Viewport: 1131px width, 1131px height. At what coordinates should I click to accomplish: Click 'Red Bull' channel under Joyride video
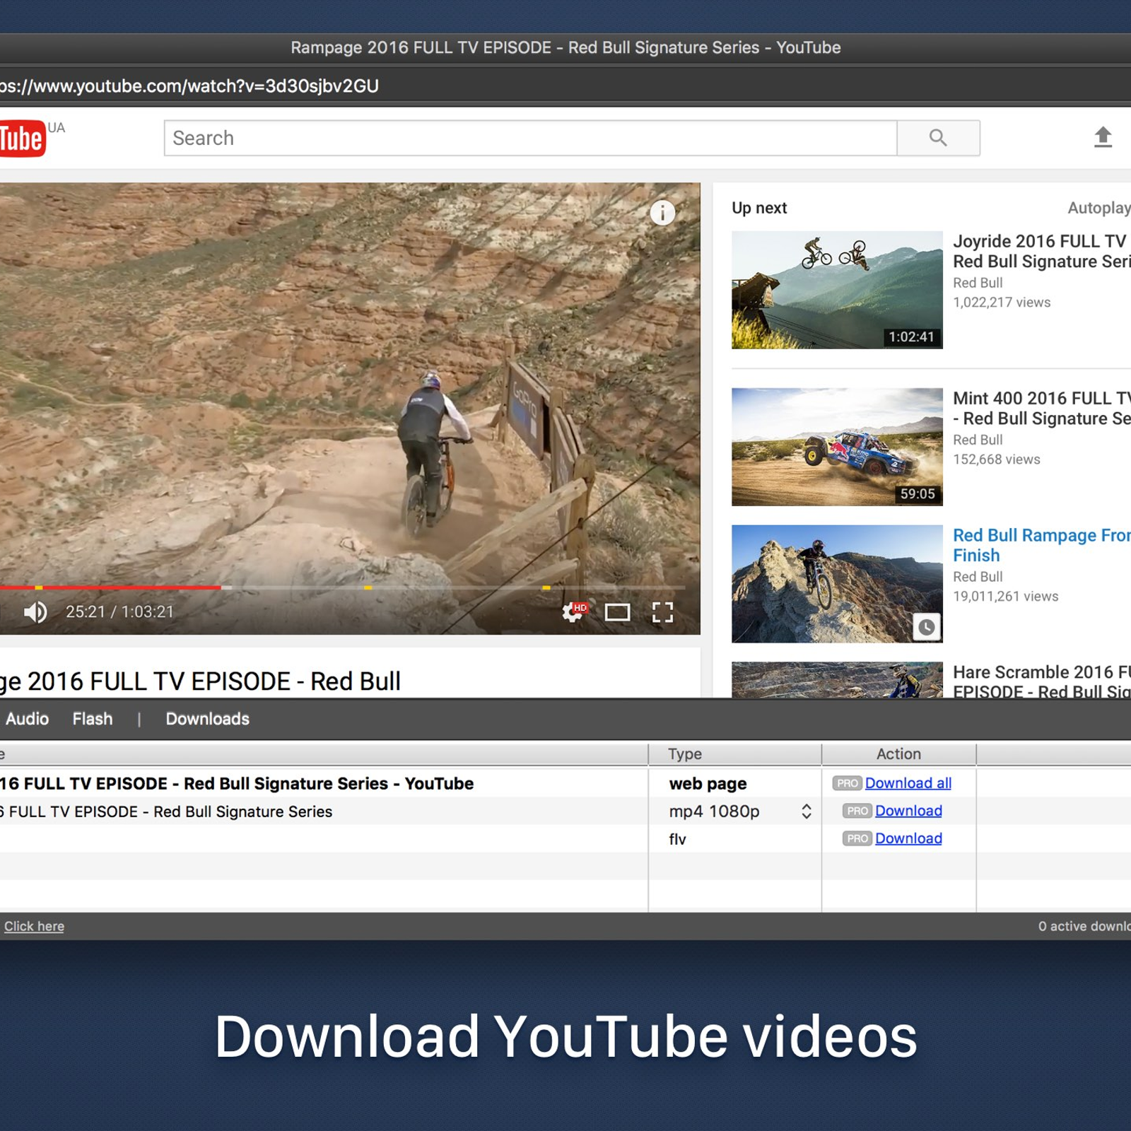coord(978,283)
